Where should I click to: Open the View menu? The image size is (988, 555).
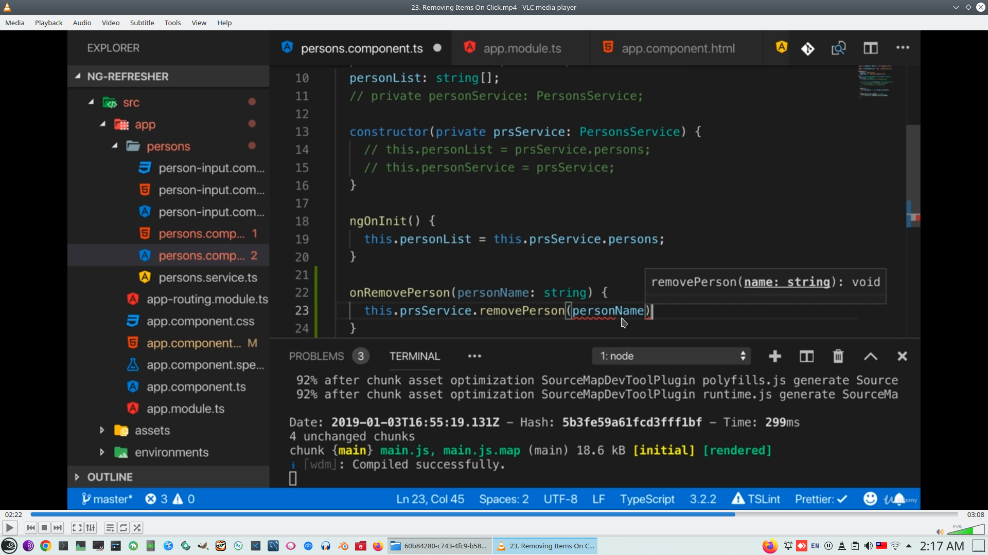(199, 23)
